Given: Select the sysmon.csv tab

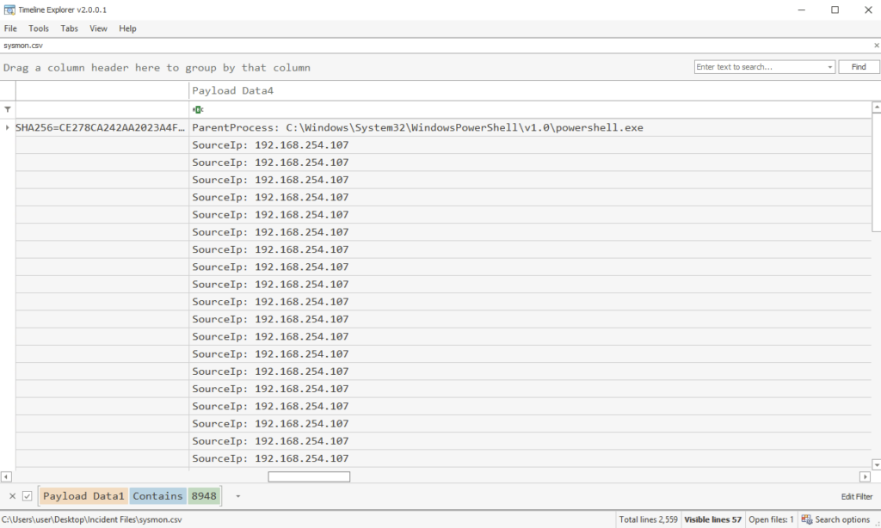Looking at the screenshot, I should 23,46.
